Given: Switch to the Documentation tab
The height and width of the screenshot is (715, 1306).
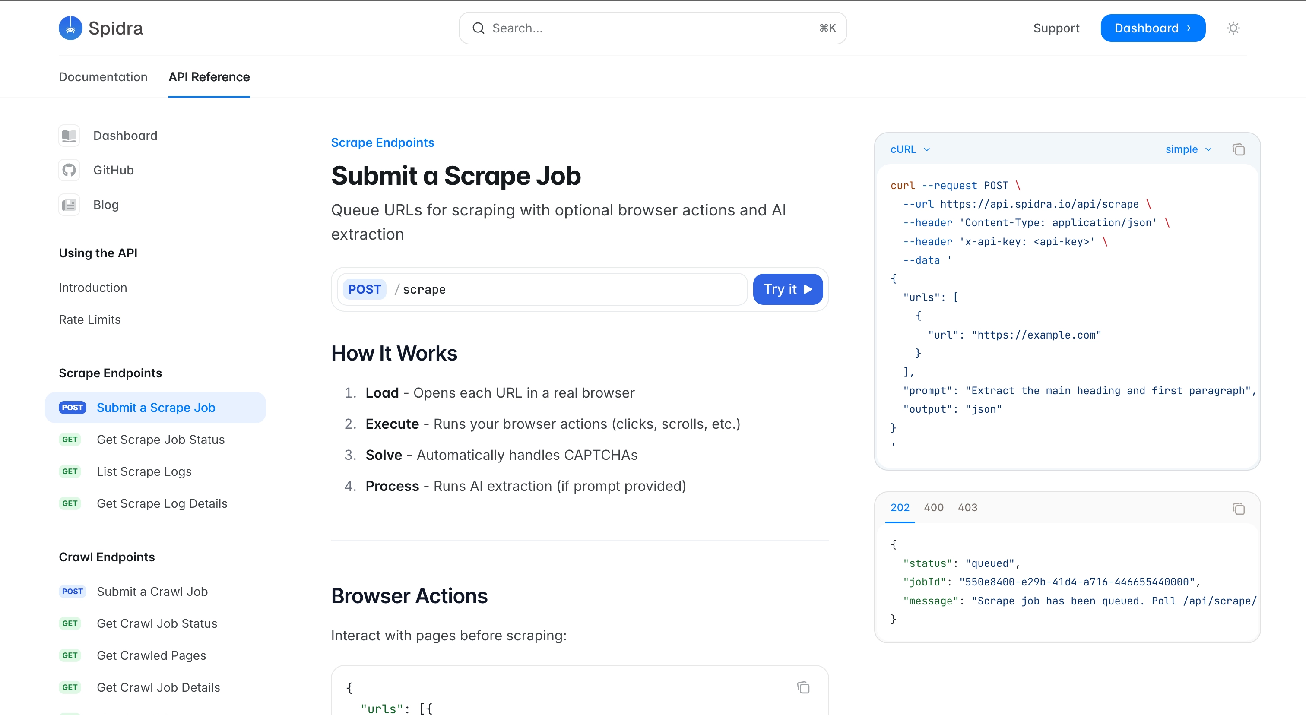Looking at the screenshot, I should [103, 77].
